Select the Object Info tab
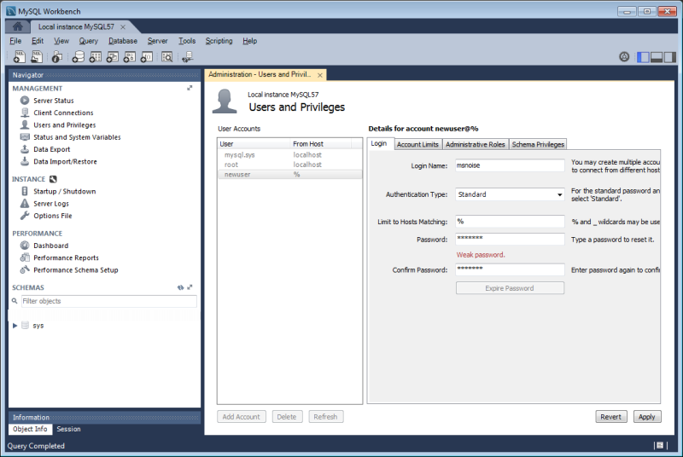 click(30, 429)
